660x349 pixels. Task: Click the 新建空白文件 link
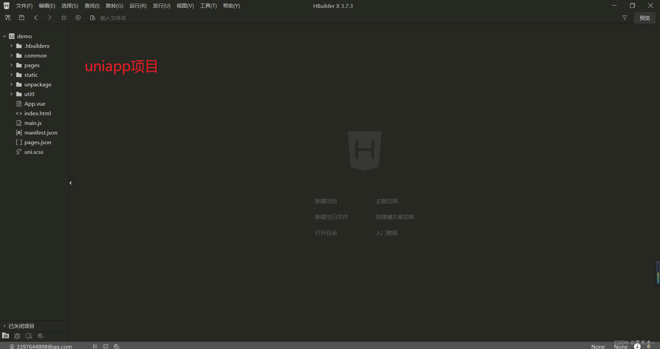click(x=331, y=217)
